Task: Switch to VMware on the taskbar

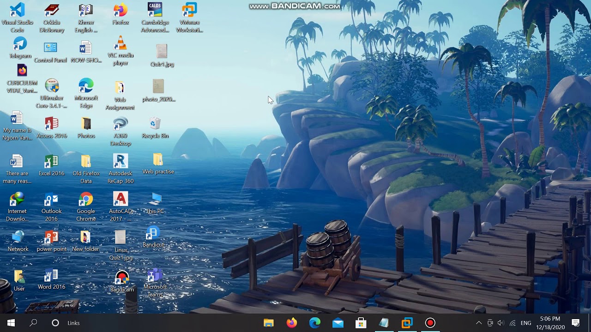Action: [407, 323]
